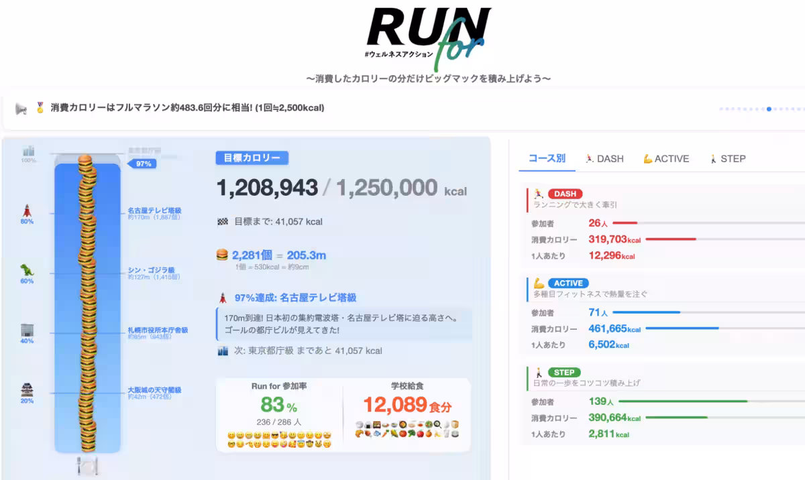The width and height of the screenshot is (805, 480).
Task: Click the city skyline icon at 100%
Action: click(28, 151)
